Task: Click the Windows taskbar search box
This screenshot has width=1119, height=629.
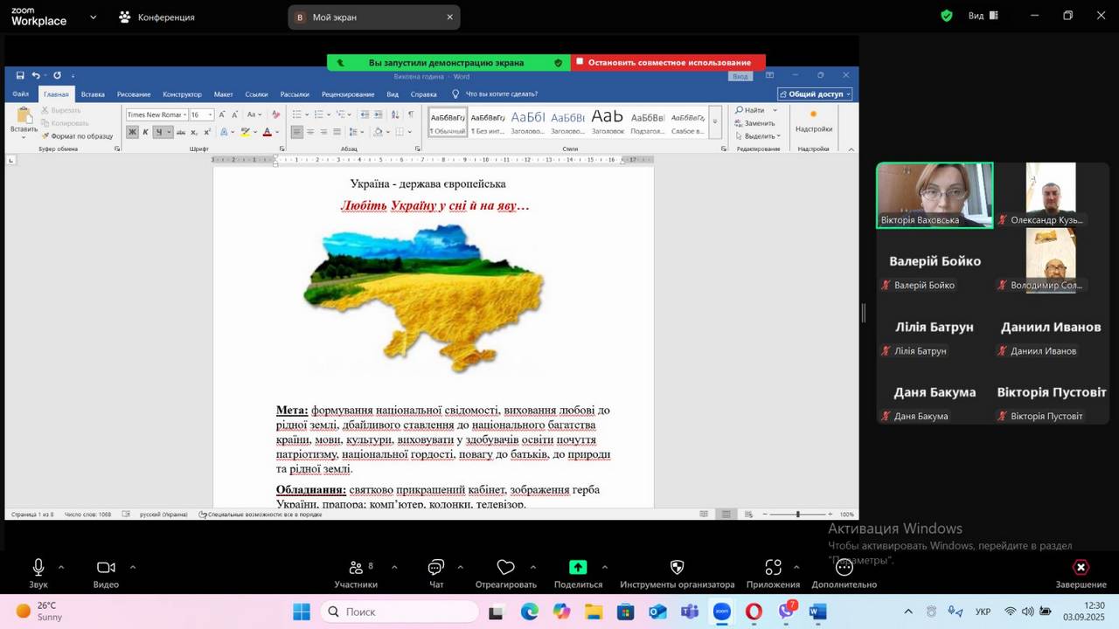Action: (399, 612)
